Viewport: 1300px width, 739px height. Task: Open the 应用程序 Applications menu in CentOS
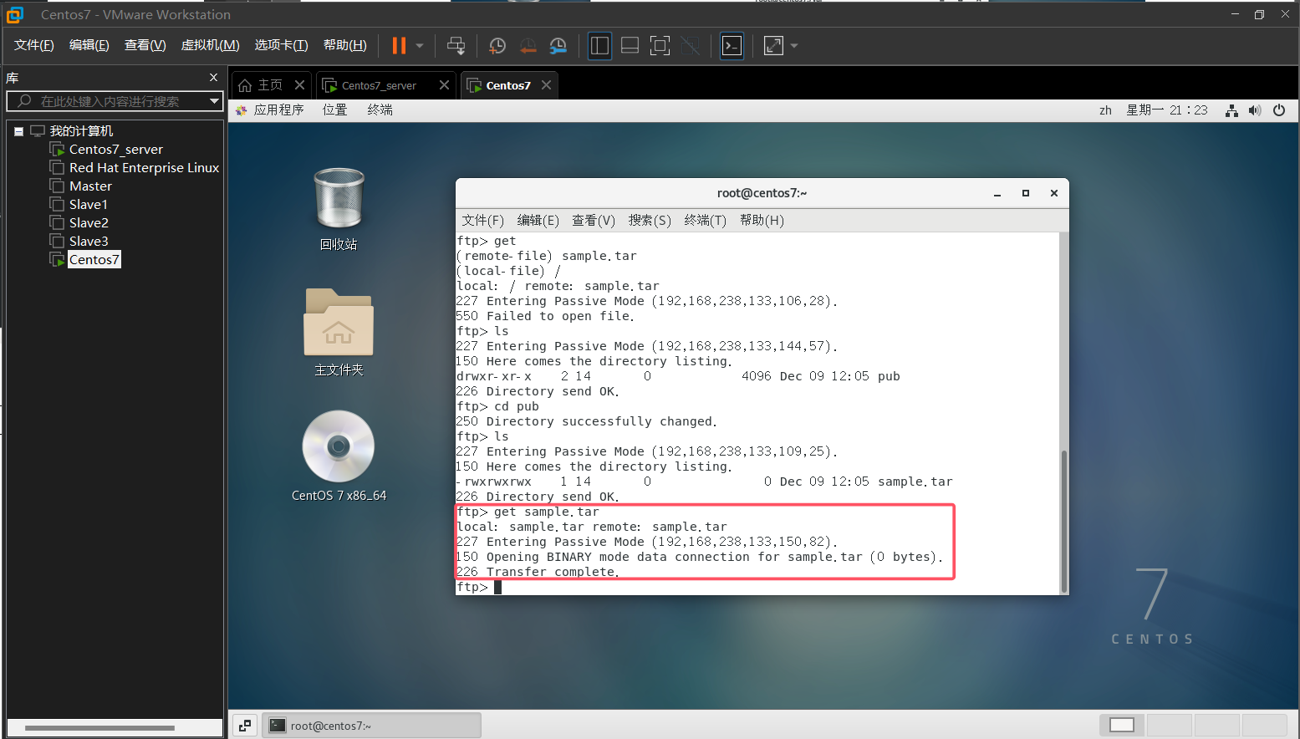pyautogui.click(x=278, y=110)
